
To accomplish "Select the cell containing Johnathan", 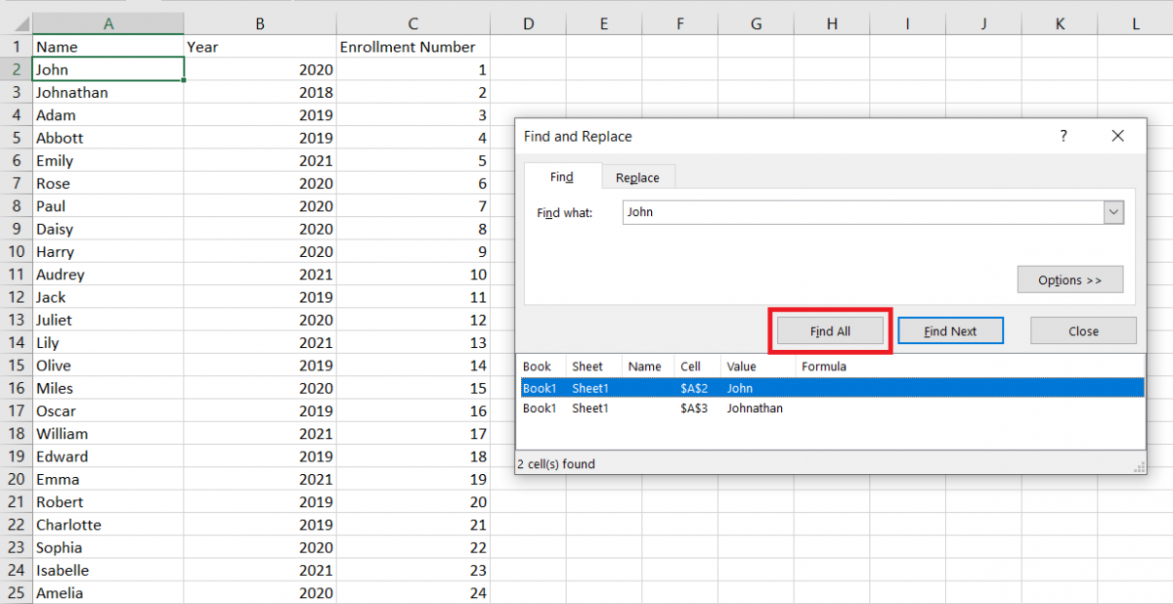I will pos(109,93).
